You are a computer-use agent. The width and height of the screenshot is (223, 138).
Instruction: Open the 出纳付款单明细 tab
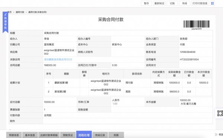tap(49, 135)
